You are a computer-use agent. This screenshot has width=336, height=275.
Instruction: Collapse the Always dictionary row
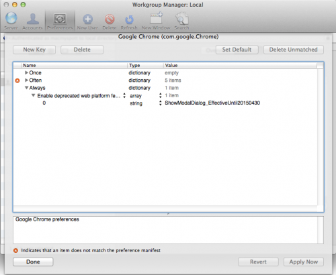26,88
